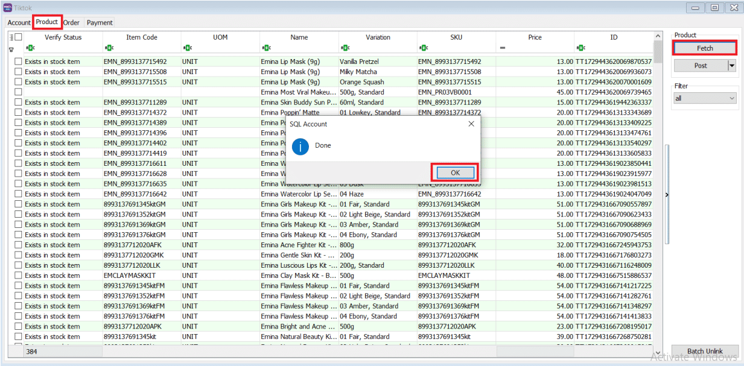Click the SKU column filter icon

click(423, 48)
